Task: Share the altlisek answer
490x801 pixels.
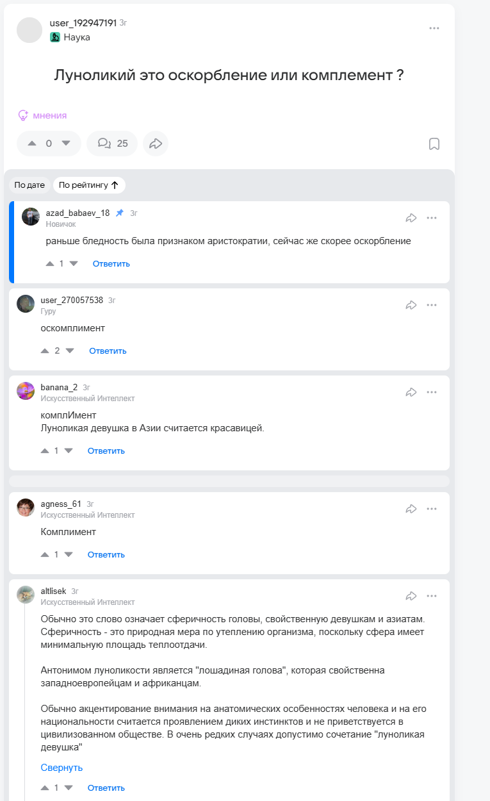Action: (411, 596)
